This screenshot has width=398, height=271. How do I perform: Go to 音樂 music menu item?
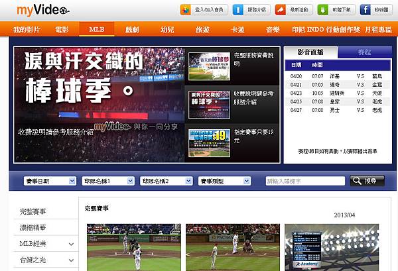(273, 29)
